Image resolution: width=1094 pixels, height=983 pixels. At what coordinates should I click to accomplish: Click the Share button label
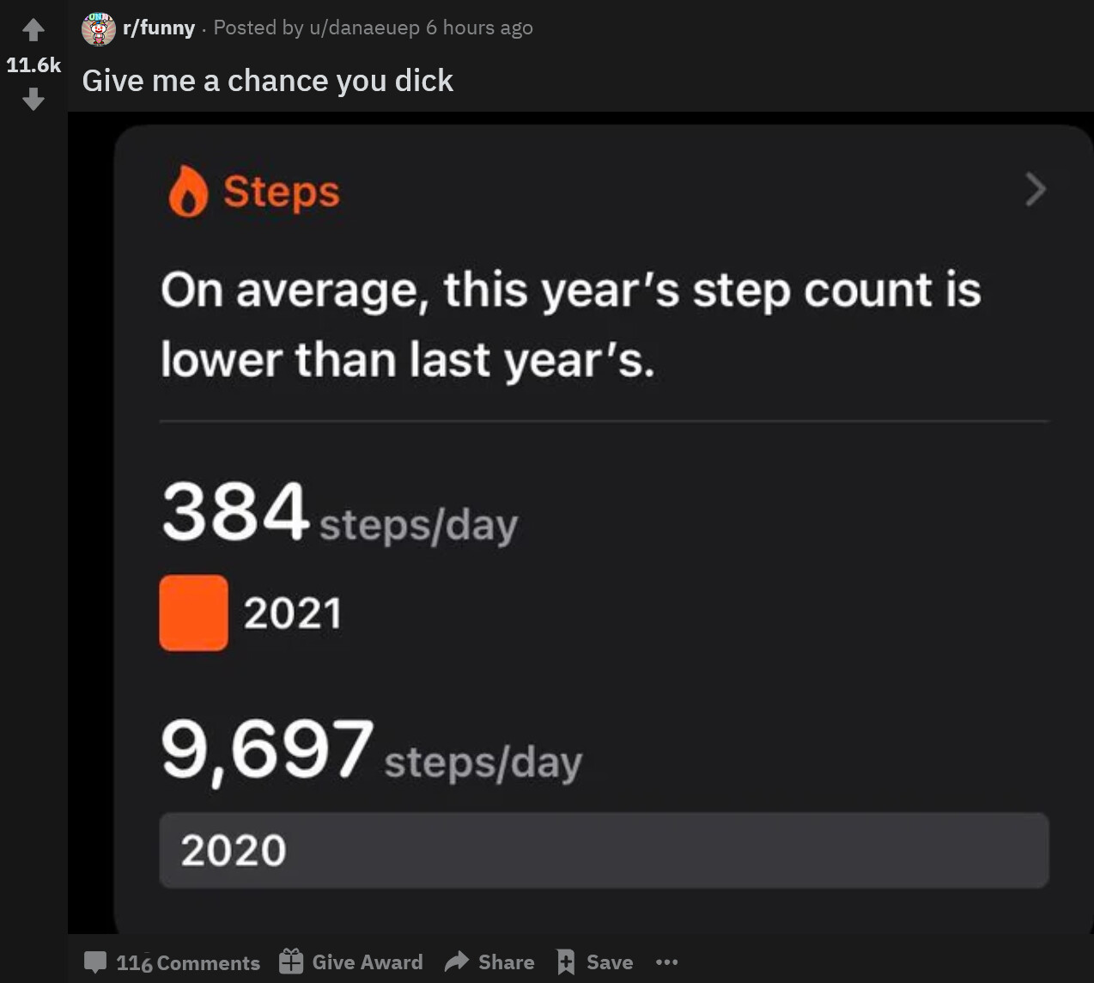[x=506, y=962]
